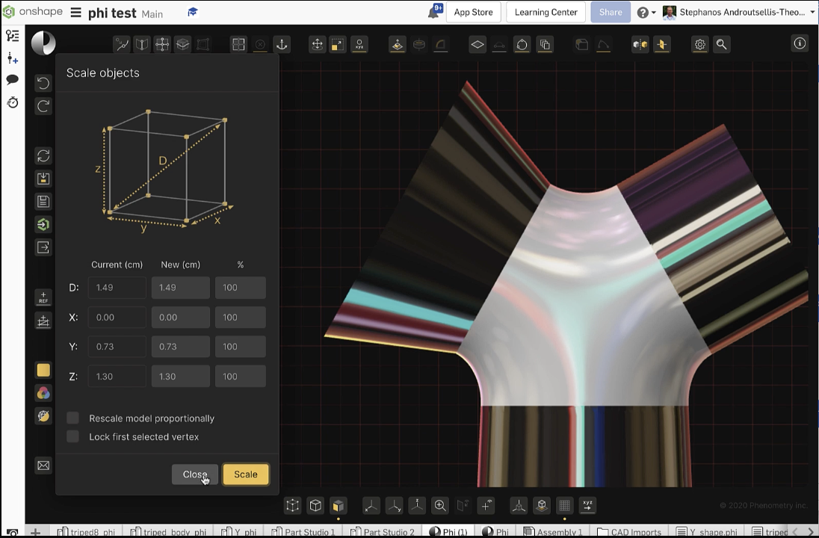Viewport: 819px width, 538px height.
Task: Open the Assembly 1 tab
Action: click(554, 532)
